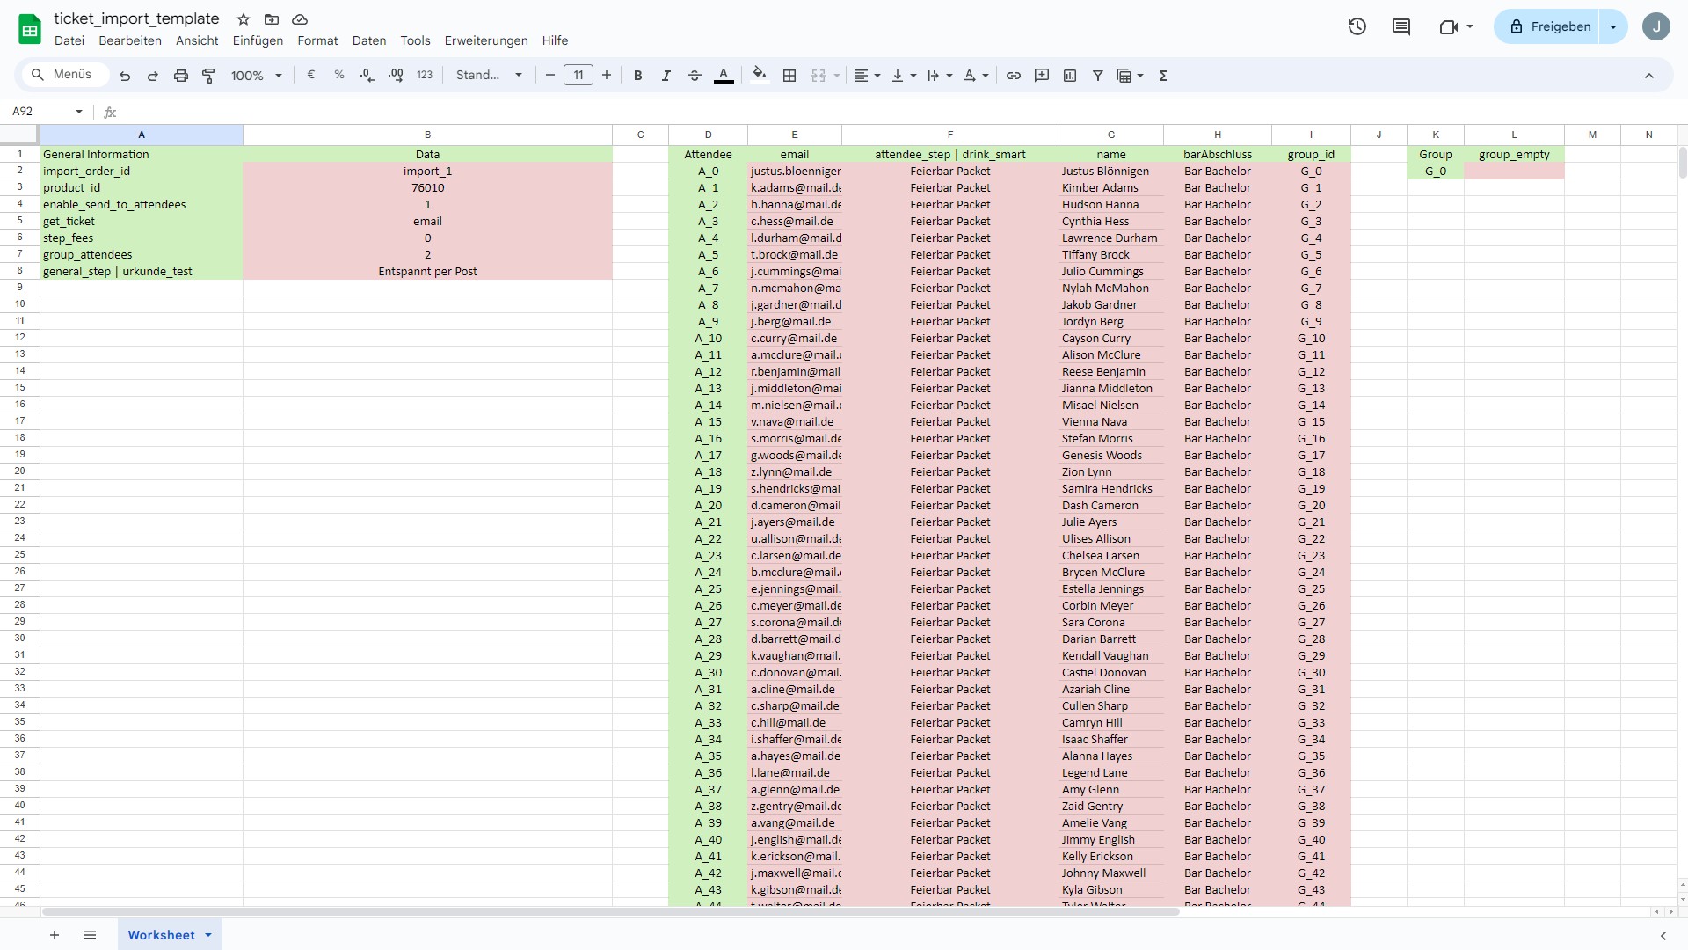Image resolution: width=1688 pixels, height=950 pixels.
Task: Click the insert link icon
Action: [x=1014, y=77]
